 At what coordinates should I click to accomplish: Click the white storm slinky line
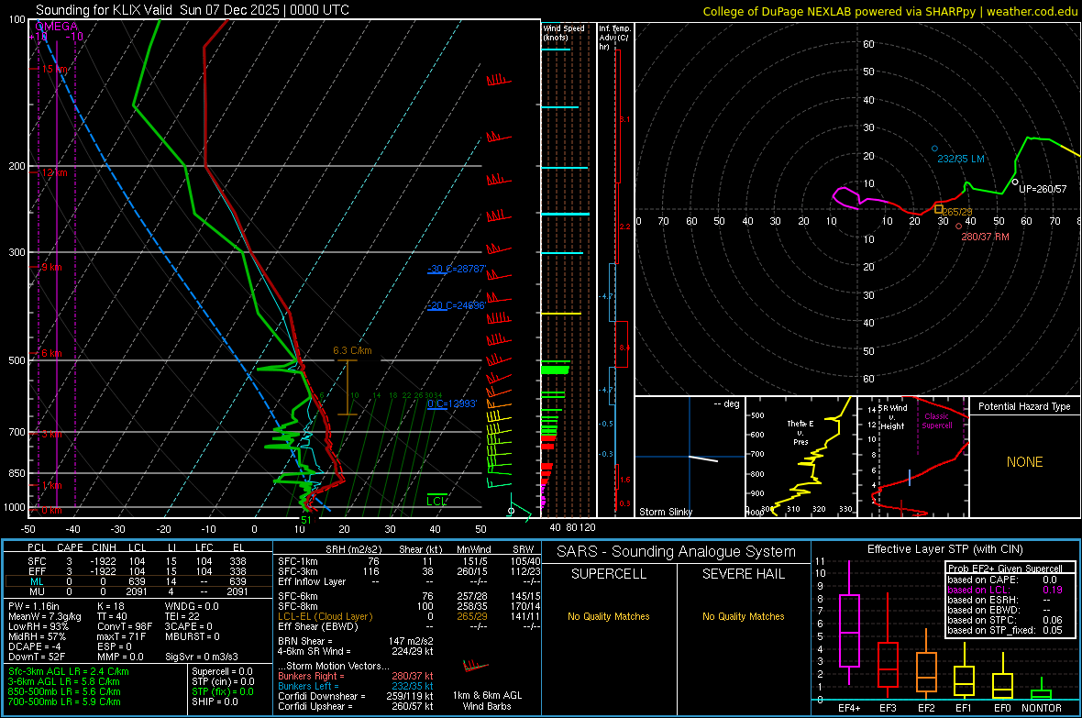[x=703, y=458]
